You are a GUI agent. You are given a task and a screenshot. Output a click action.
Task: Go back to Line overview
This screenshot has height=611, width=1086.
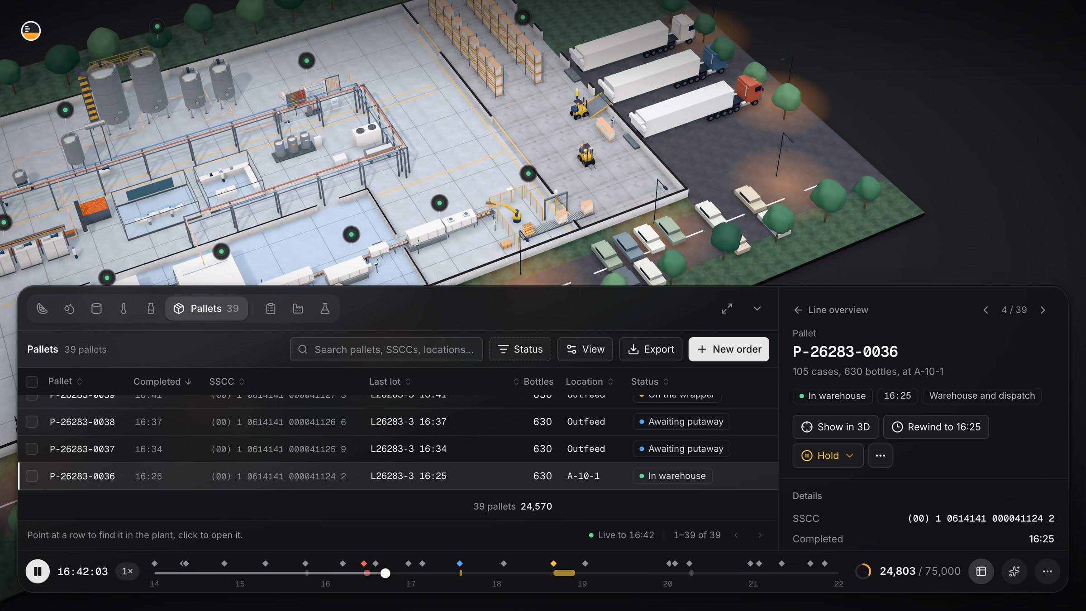point(831,310)
